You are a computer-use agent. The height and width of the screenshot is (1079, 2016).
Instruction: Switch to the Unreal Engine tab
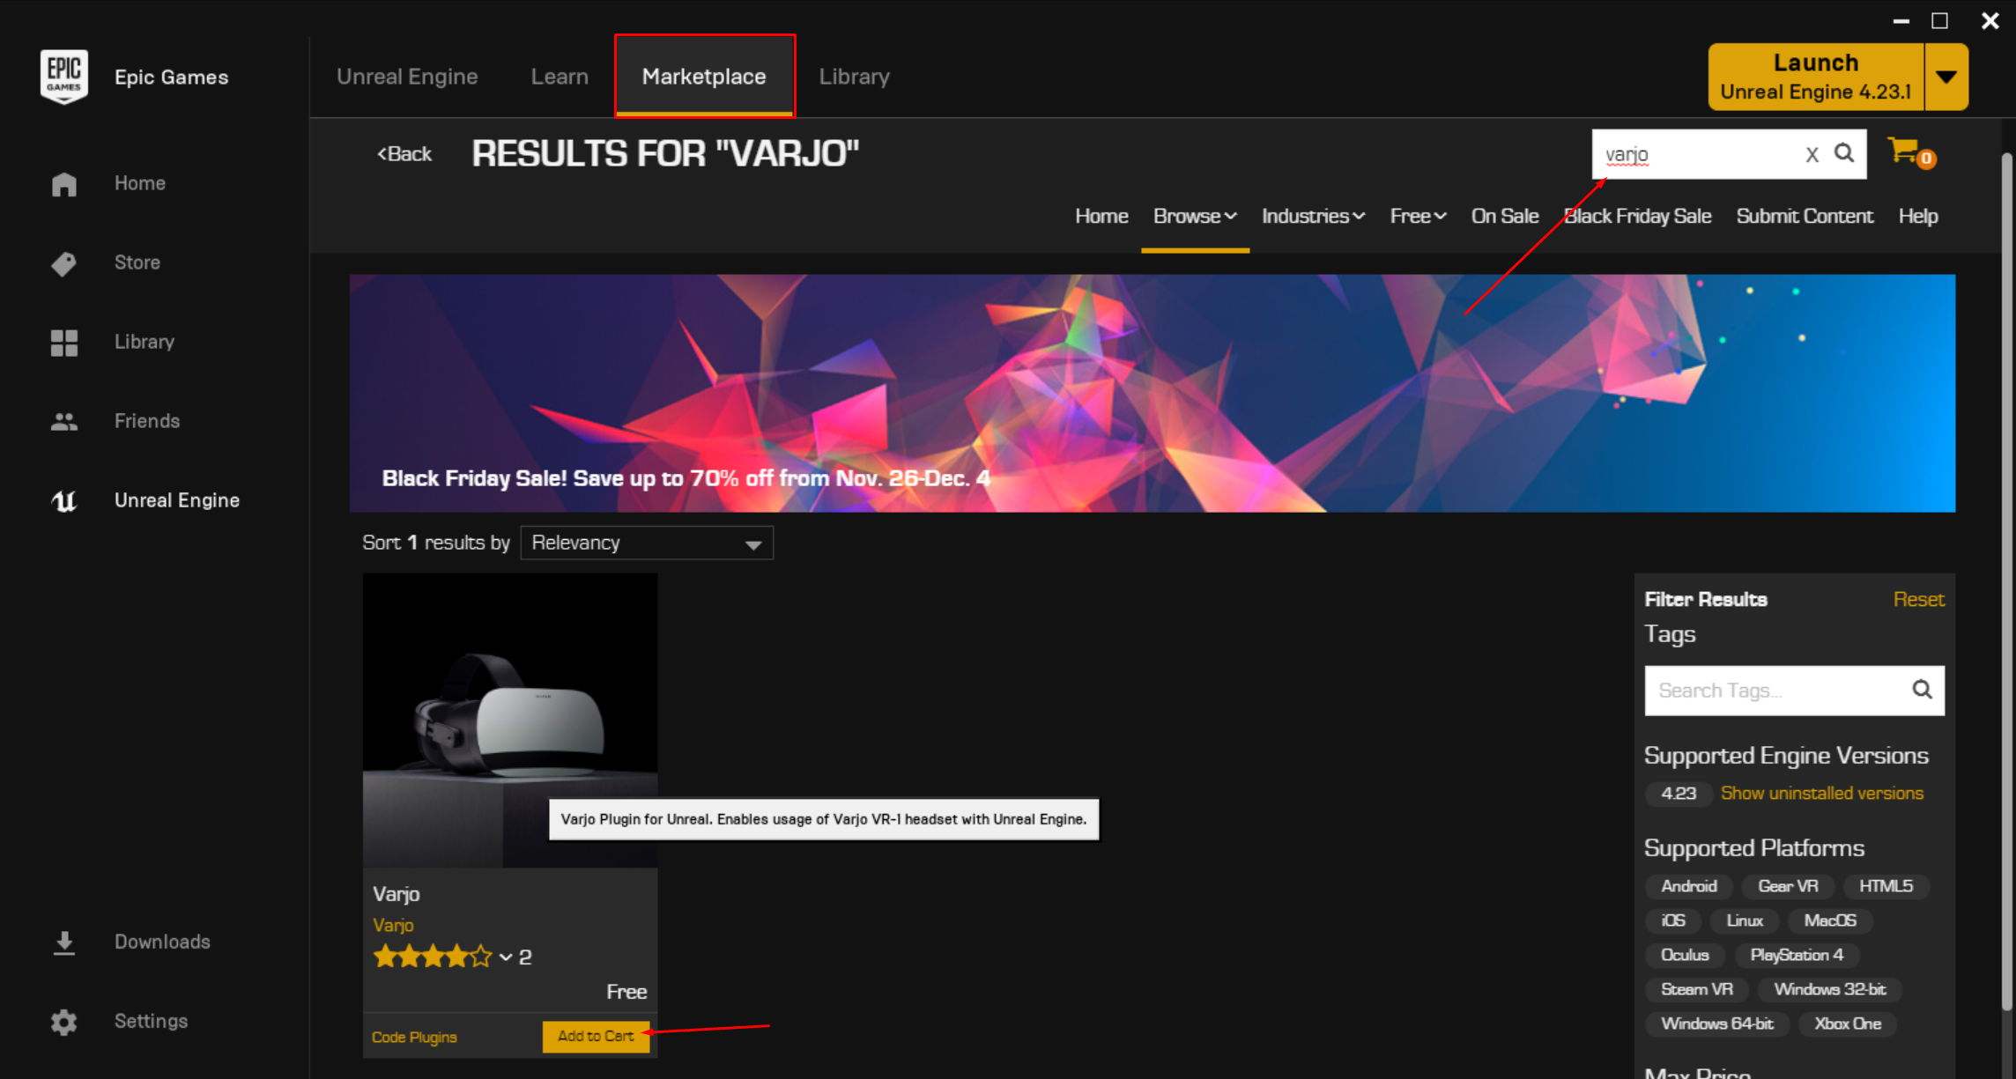[407, 77]
